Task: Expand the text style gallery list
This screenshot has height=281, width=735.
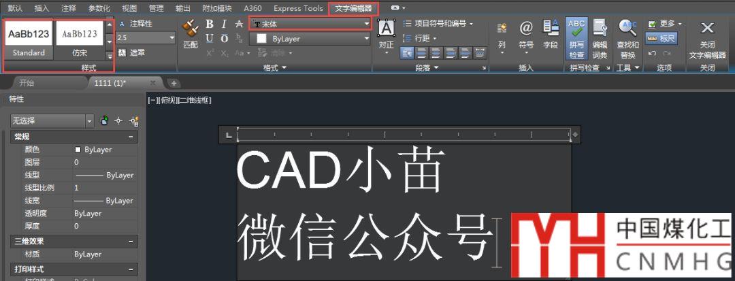Action: click(x=110, y=55)
